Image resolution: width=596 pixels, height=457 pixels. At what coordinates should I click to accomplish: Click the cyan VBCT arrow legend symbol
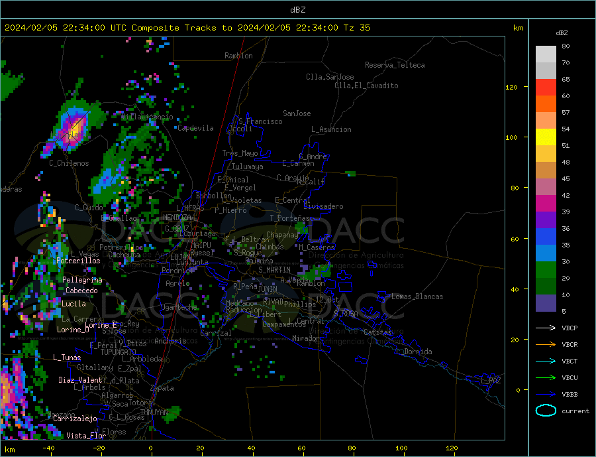(546, 361)
